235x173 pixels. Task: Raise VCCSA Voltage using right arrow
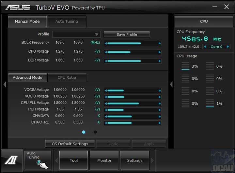point(160,91)
